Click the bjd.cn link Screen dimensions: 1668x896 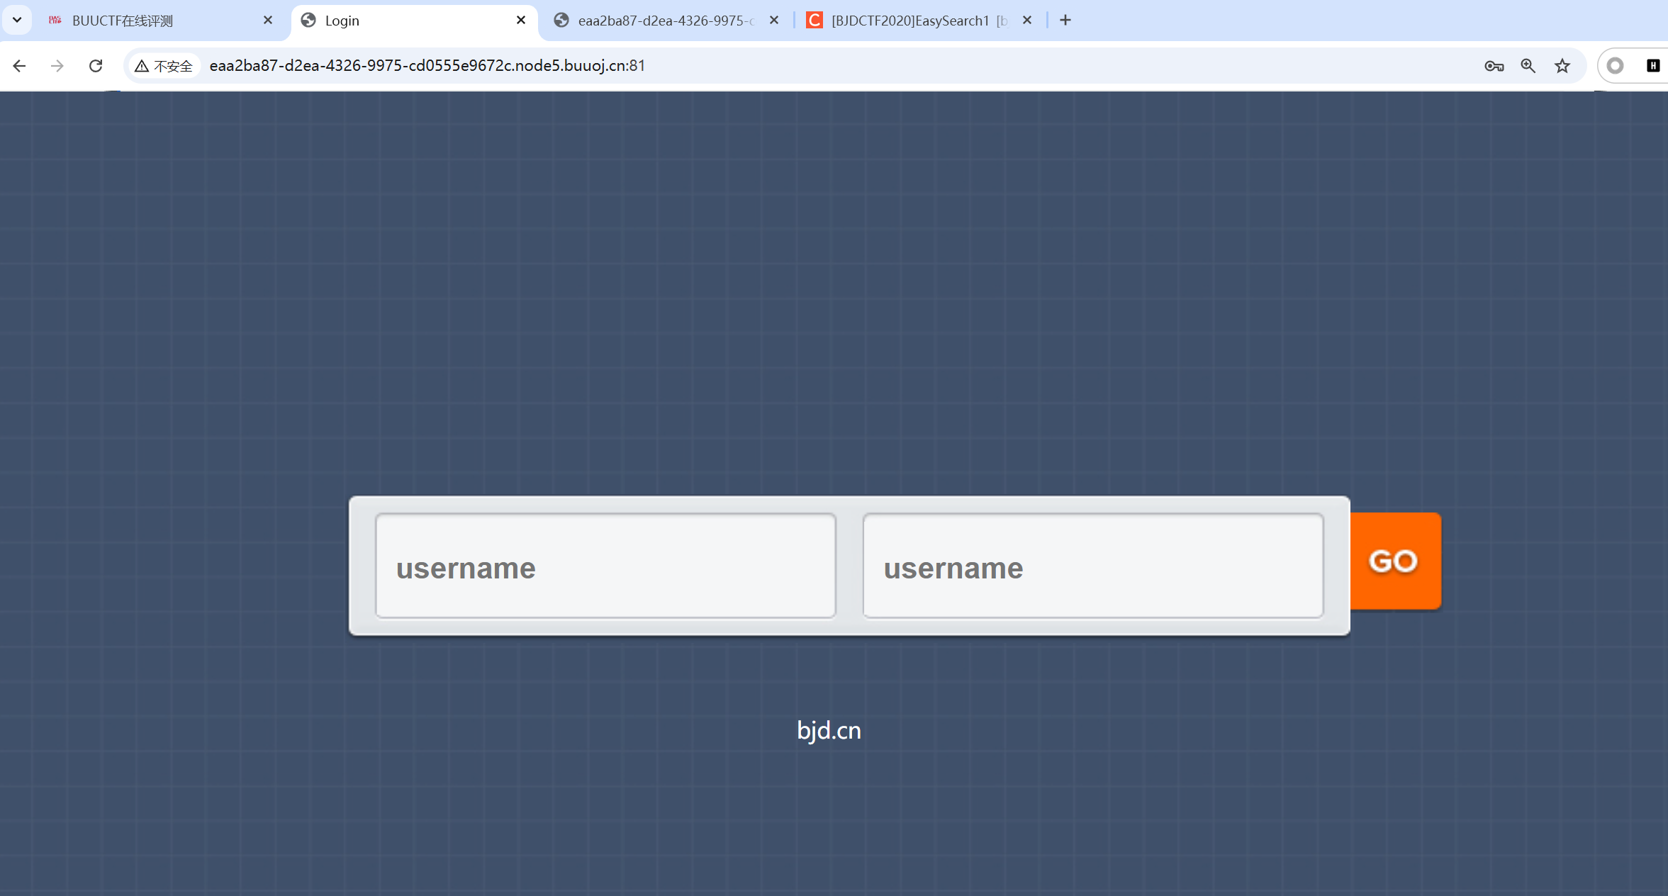829,730
